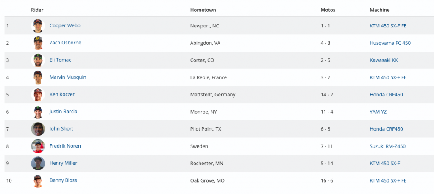Click Cooper Webb's avatar photo
Viewport: 434px width, 194px height.
[x=38, y=26]
